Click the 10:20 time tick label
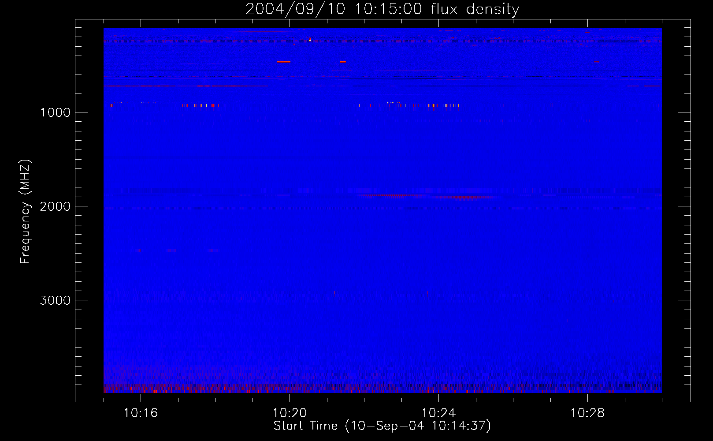713x441 pixels. [290, 413]
